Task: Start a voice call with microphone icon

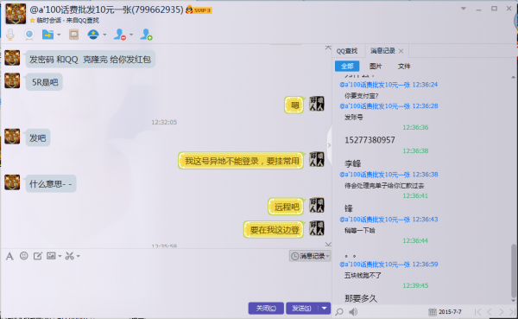Action: [x=10, y=35]
